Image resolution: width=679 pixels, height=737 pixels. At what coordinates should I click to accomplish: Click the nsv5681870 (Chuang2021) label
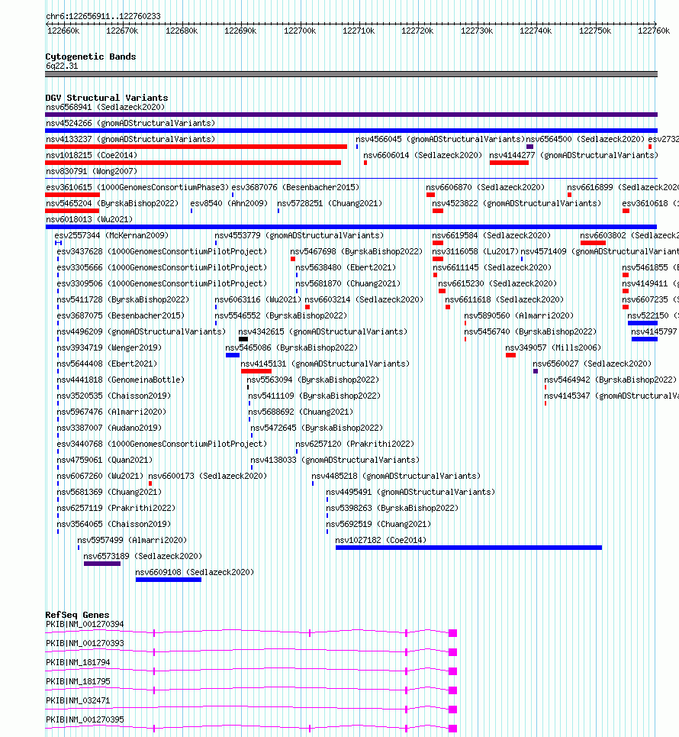[x=348, y=283]
